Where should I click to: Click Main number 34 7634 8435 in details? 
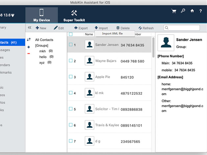(182, 63)
